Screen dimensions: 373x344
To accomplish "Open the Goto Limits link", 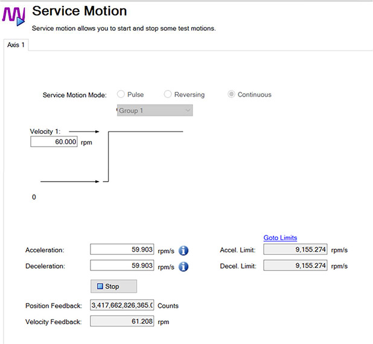I will tap(280, 238).
